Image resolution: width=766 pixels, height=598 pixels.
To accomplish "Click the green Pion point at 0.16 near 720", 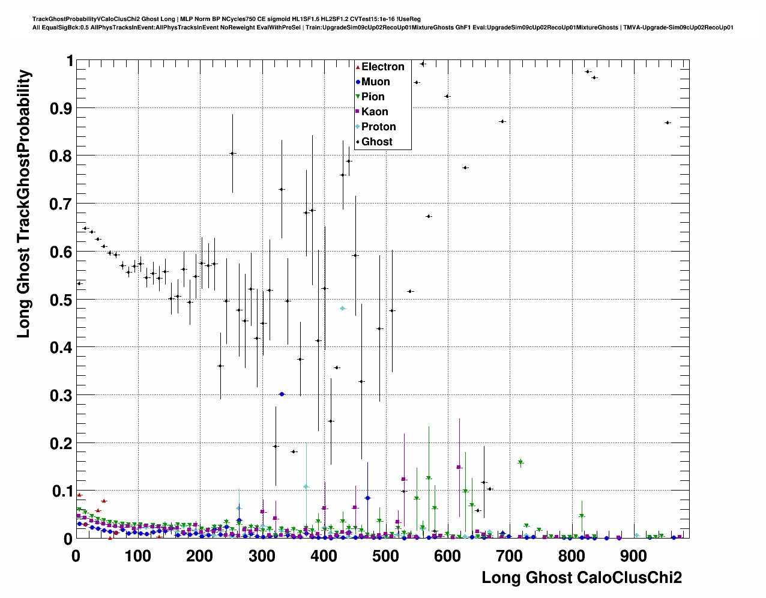I will (520, 462).
